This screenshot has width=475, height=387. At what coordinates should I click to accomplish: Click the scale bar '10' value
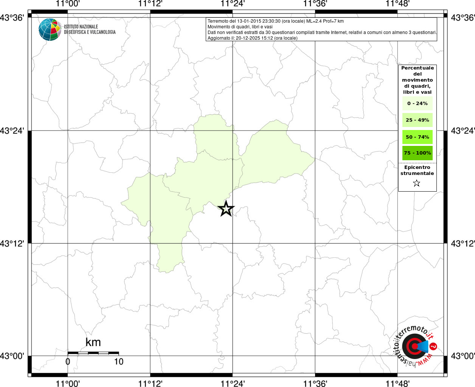click(x=119, y=361)
